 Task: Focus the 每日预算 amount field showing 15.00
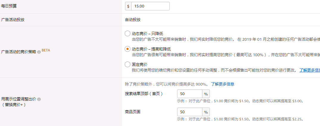point(150,6)
